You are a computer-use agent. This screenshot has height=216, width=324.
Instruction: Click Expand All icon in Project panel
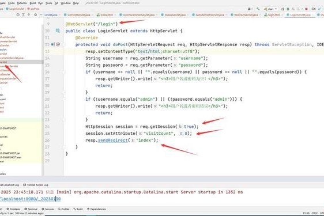click(x=24, y=15)
